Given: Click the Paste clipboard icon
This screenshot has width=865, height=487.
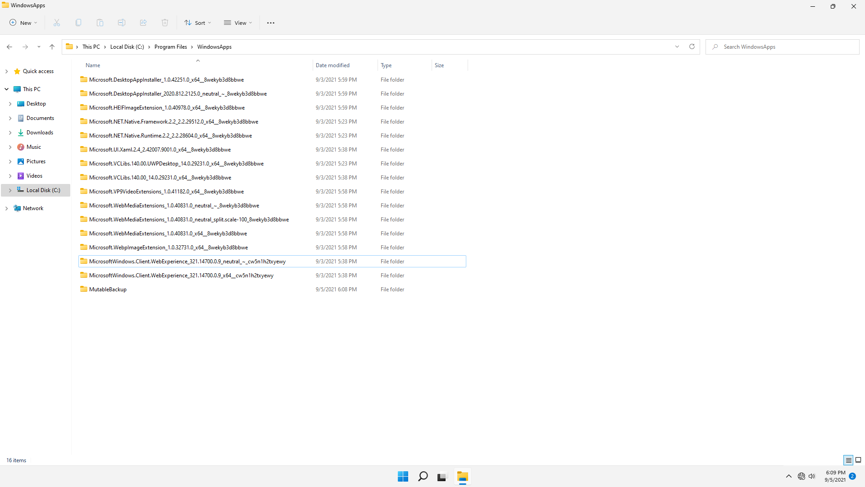Looking at the screenshot, I should (100, 23).
